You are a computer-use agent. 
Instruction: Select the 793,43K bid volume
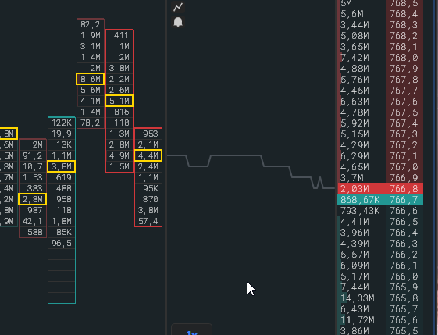(360, 211)
